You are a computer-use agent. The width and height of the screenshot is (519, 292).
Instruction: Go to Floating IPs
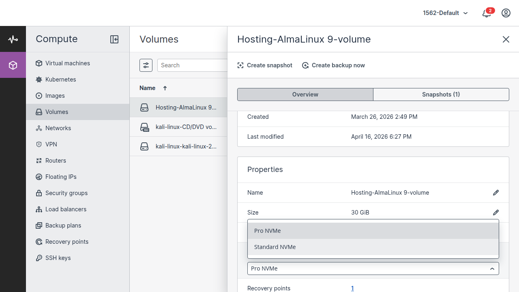click(x=77, y=177)
